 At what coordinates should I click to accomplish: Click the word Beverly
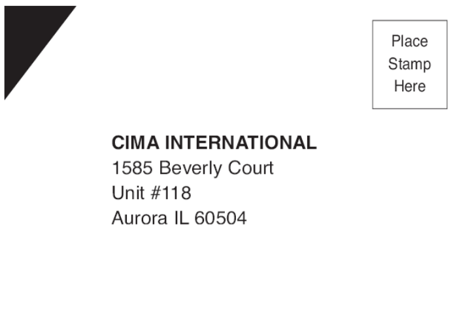190,168
